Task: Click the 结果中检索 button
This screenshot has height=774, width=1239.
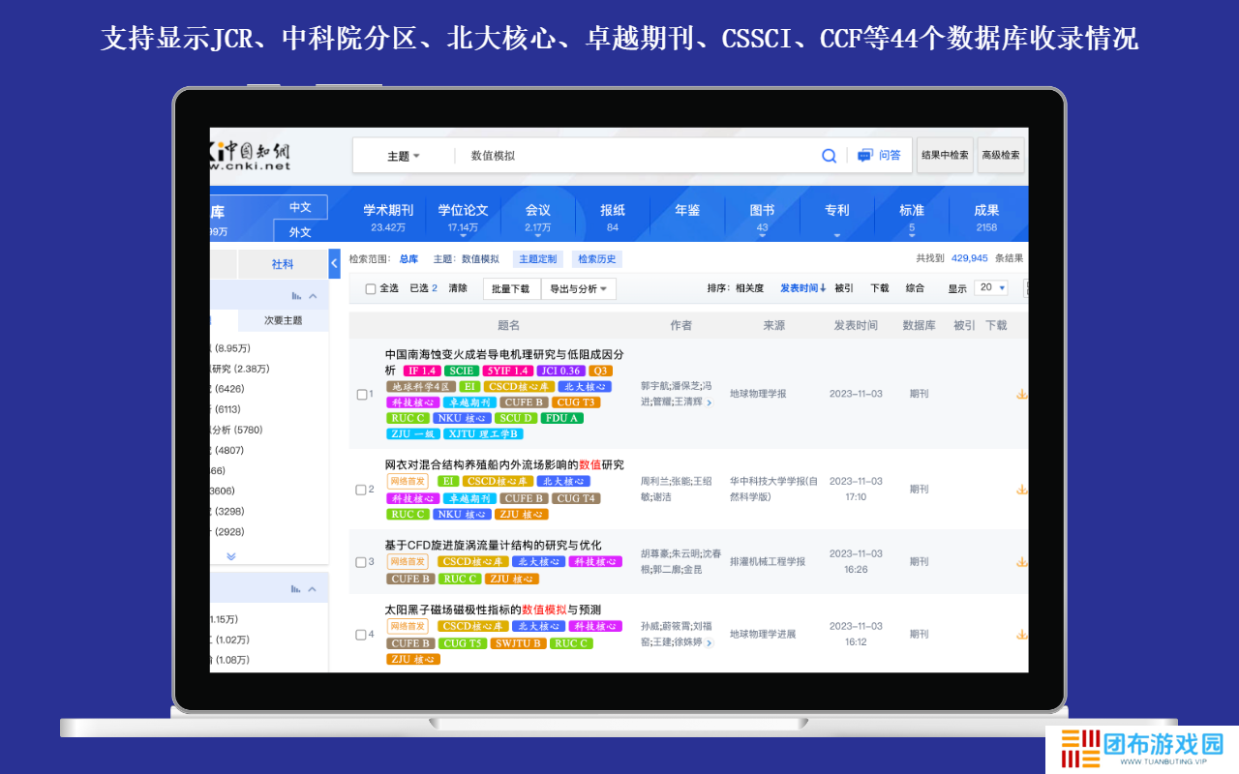Action: point(945,155)
